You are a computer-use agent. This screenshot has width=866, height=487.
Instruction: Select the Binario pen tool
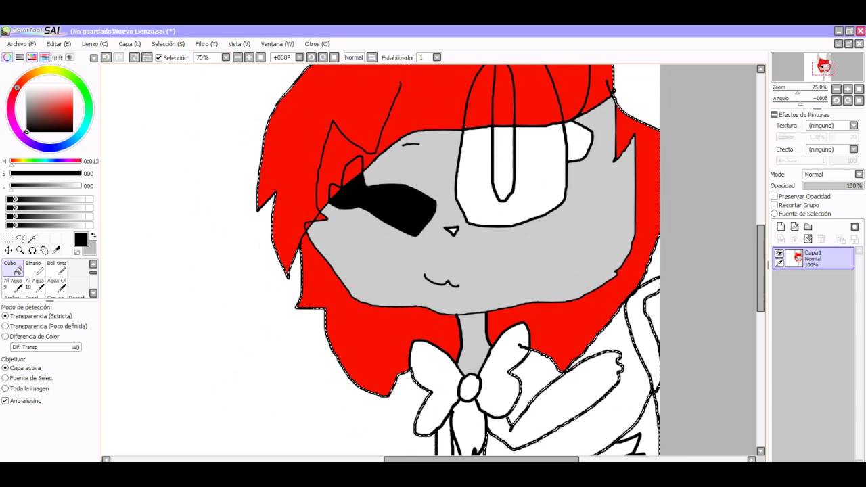[x=35, y=268]
